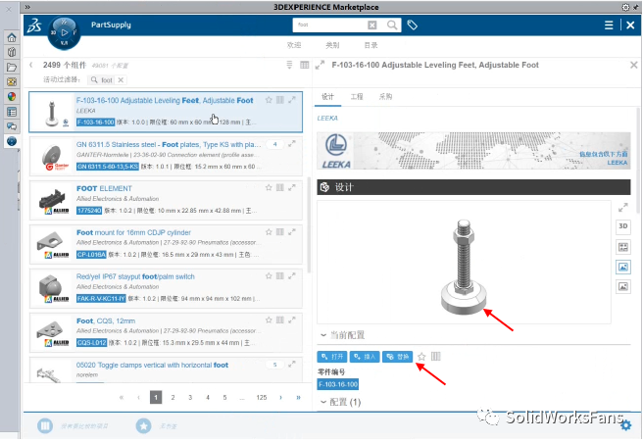643x443 pixels.
Task: Switch results to list view icon
Action: tap(289, 65)
